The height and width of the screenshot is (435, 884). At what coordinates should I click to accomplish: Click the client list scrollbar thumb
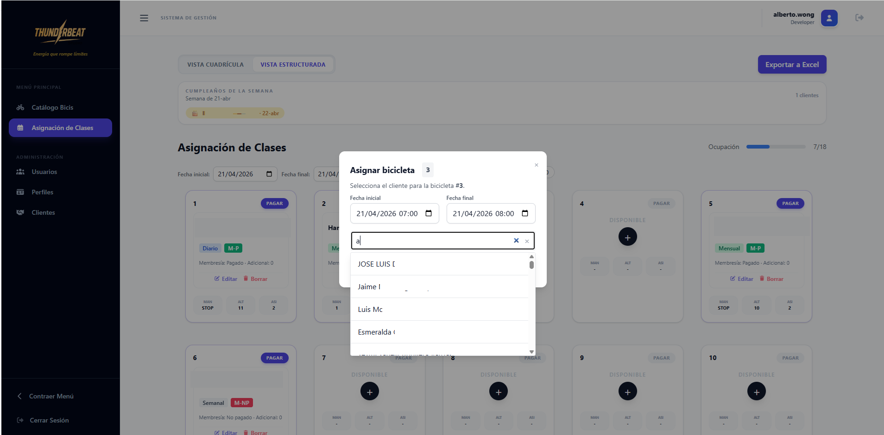click(531, 265)
